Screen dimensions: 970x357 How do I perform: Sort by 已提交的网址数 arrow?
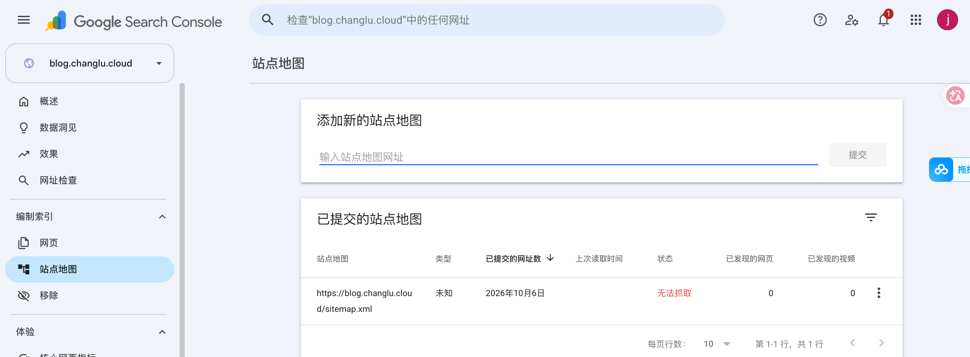pos(551,258)
